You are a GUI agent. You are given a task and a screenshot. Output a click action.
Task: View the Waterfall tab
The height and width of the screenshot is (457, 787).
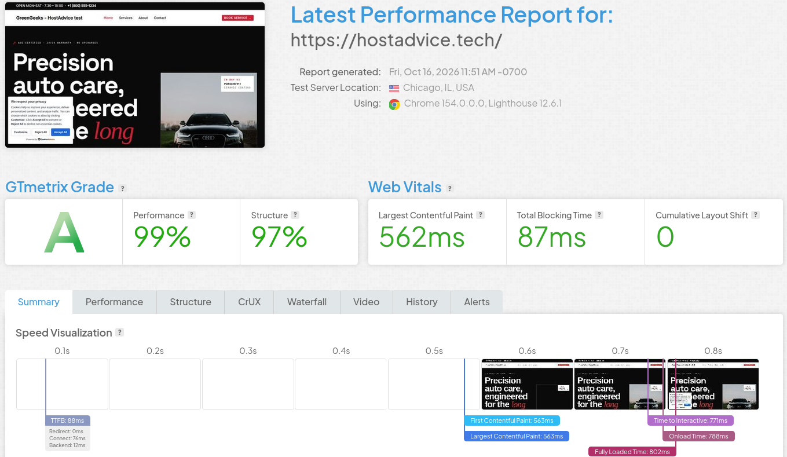coord(307,302)
